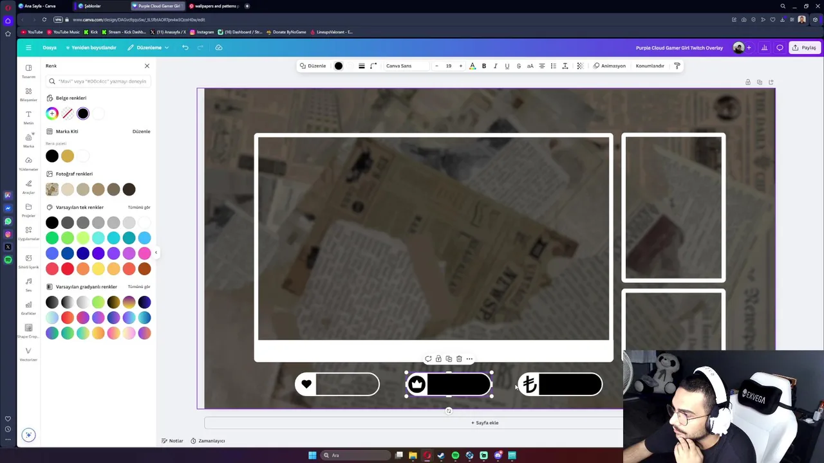Undo the last action
Viewport: 824px width, 463px height.
click(x=185, y=48)
